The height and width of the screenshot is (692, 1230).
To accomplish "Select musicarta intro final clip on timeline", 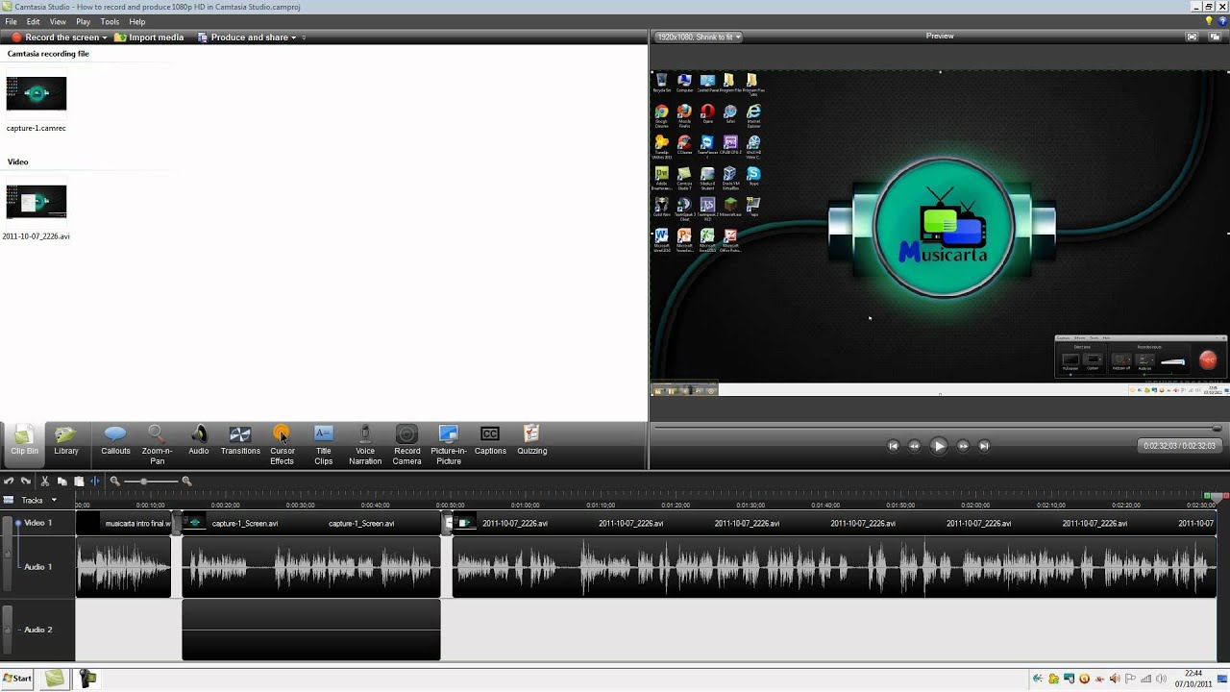I will pos(123,524).
